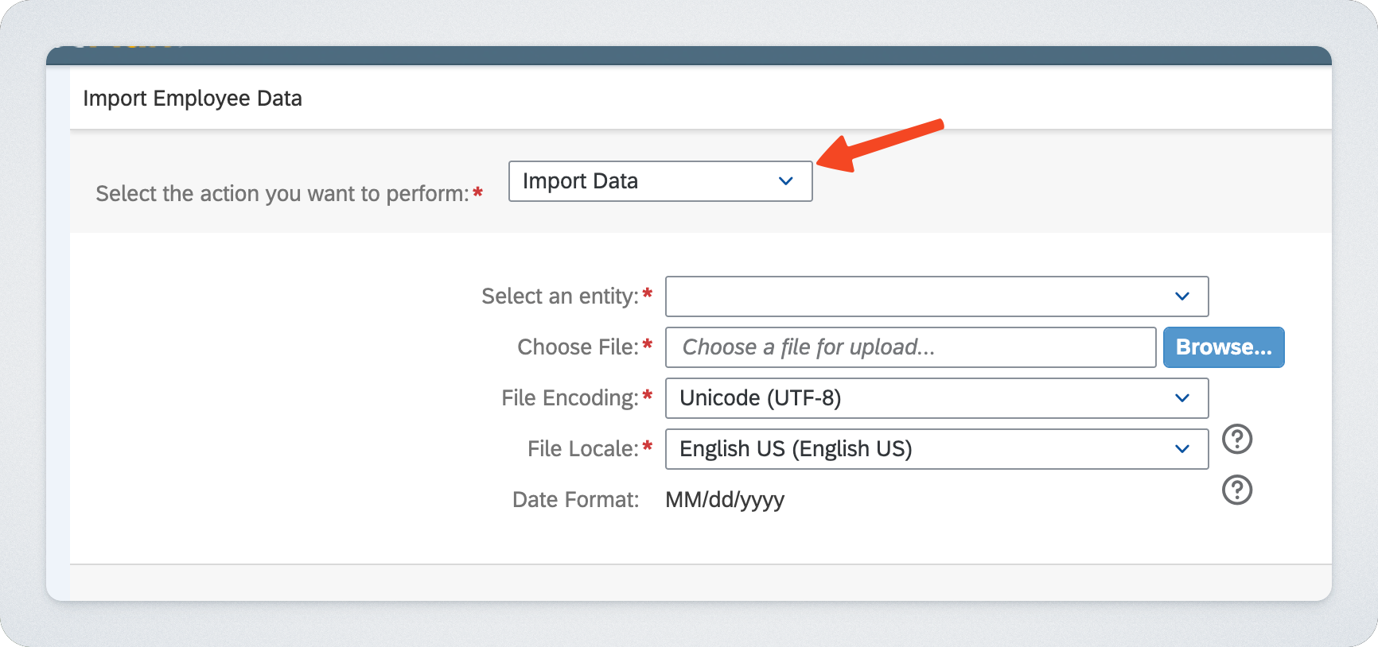Click the File Encoding chevron arrow
Image resolution: width=1378 pixels, height=647 pixels.
1181,398
